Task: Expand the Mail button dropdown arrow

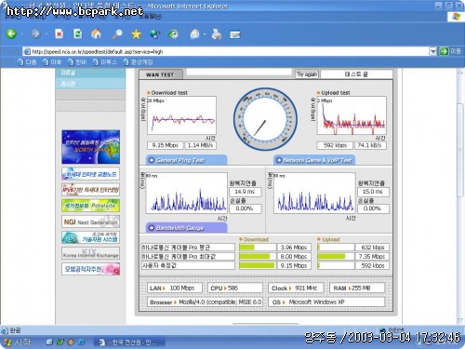Action: (x=205, y=34)
